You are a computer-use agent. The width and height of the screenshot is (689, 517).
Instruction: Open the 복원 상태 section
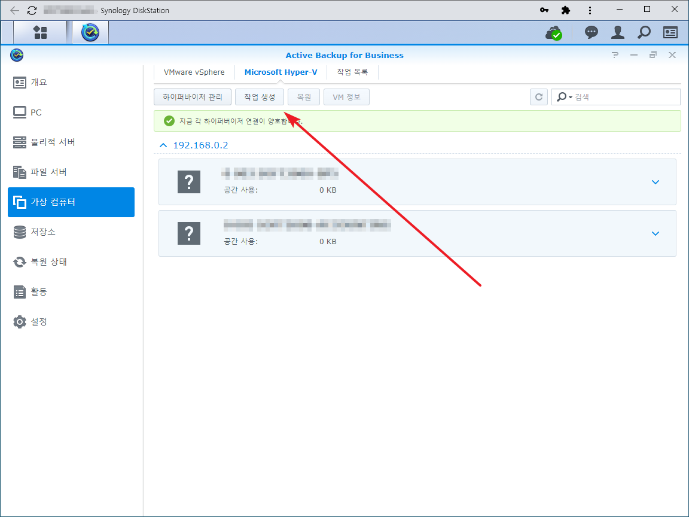tap(71, 261)
